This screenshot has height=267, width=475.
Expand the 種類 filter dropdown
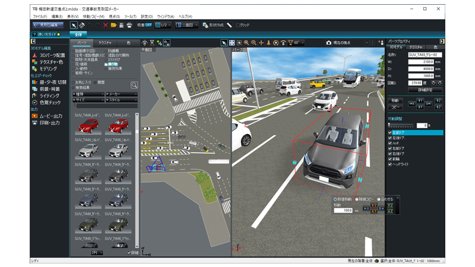(89, 94)
